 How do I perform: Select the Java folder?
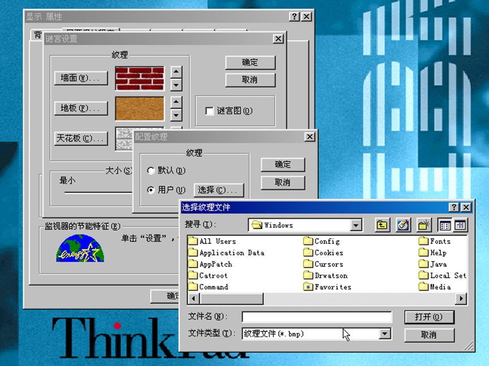(x=433, y=264)
